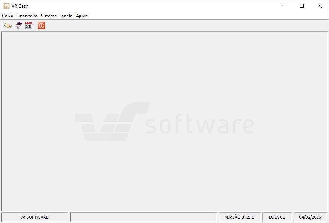Image resolution: width=329 pixels, height=223 pixels.
Task: Open the Janela menu
Action: click(66, 16)
